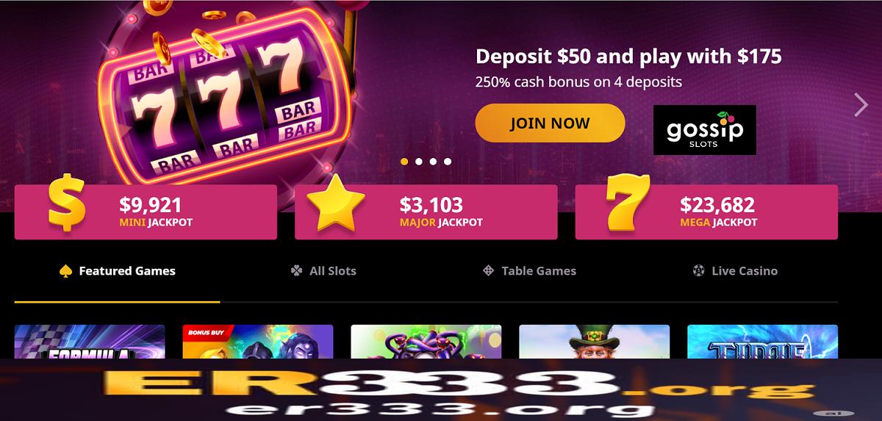Switch to the All Slots tab
This screenshot has width=882, height=421.
coord(323,271)
